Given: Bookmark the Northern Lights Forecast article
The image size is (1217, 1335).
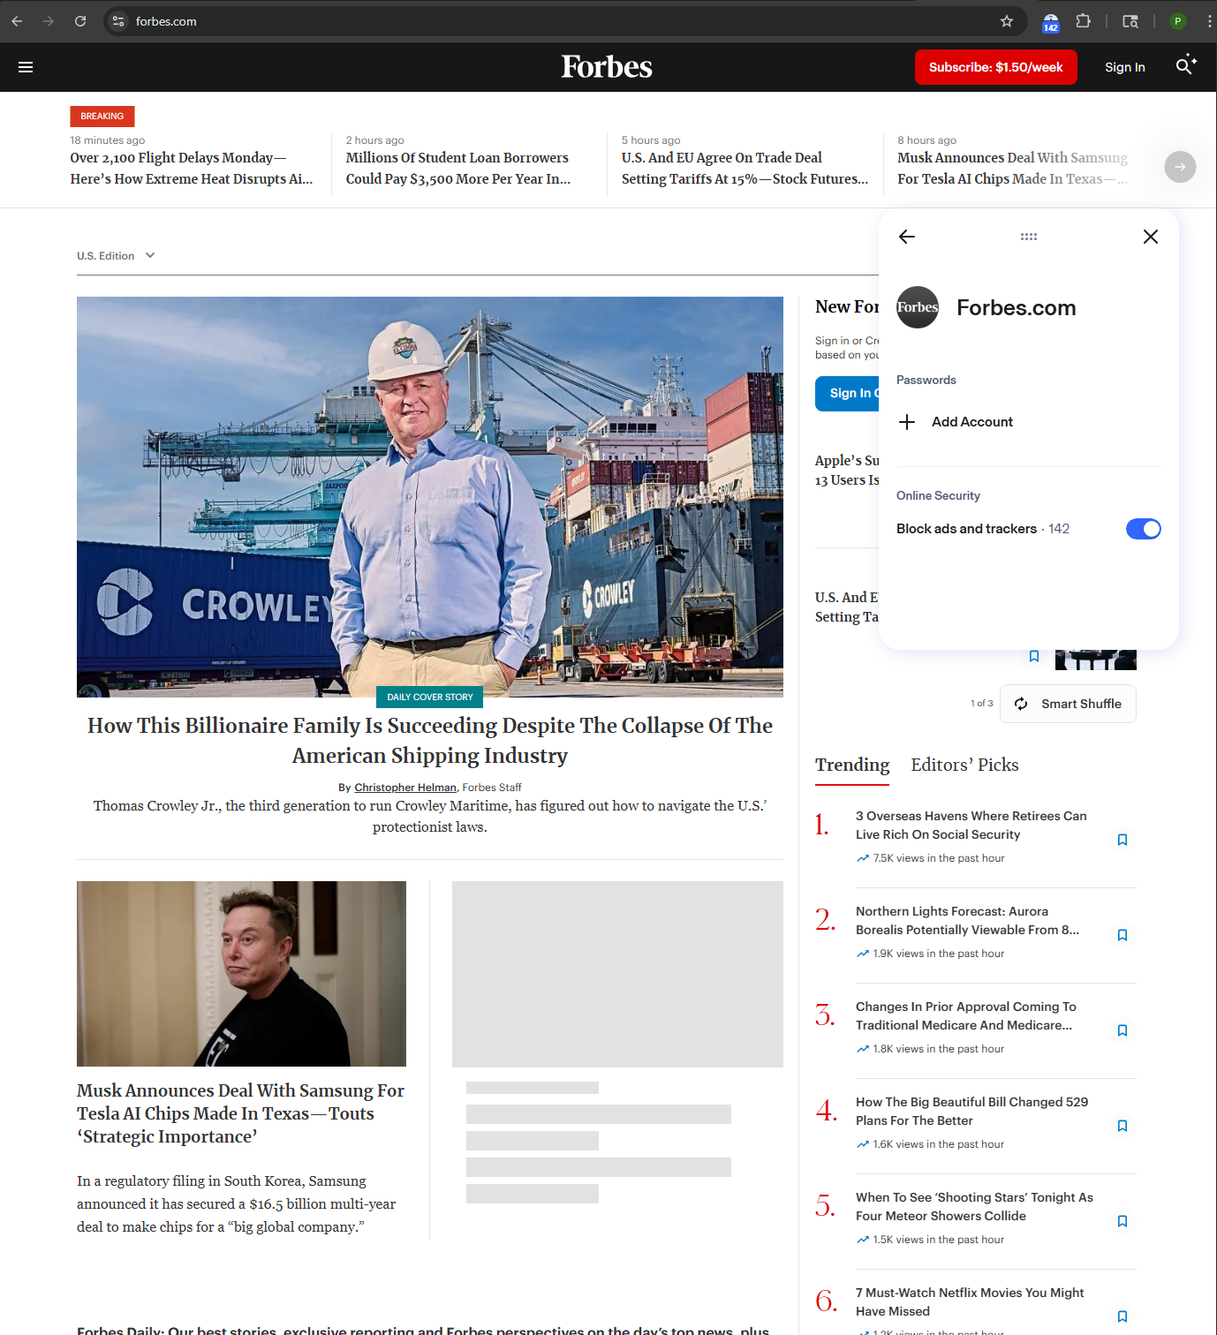Looking at the screenshot, I should point(1123,935).
